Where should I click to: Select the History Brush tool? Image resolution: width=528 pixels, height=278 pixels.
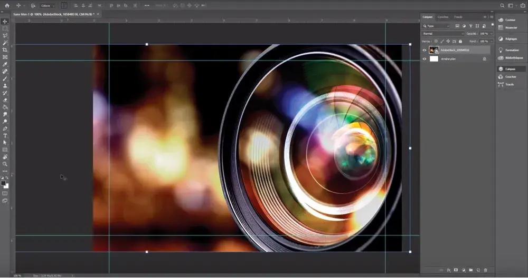[x=5, y=93]
